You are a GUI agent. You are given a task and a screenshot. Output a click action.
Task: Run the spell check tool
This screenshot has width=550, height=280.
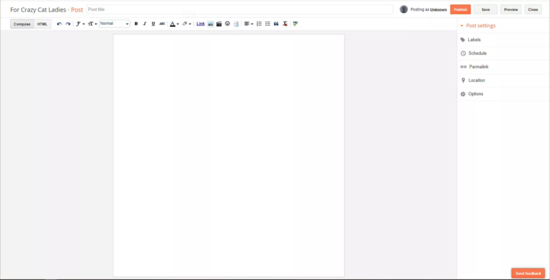pyautogui.click(x=295, y=24)
